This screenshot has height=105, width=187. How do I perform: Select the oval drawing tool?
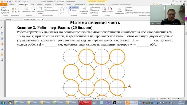61,10
